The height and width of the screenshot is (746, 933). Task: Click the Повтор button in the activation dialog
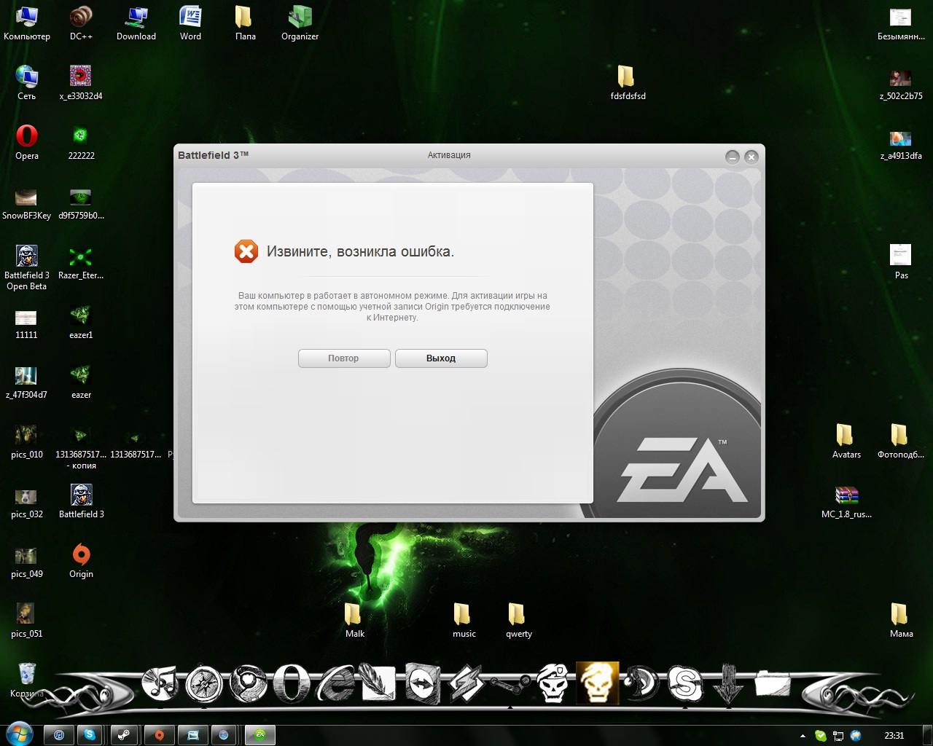[x=344, y=358]
